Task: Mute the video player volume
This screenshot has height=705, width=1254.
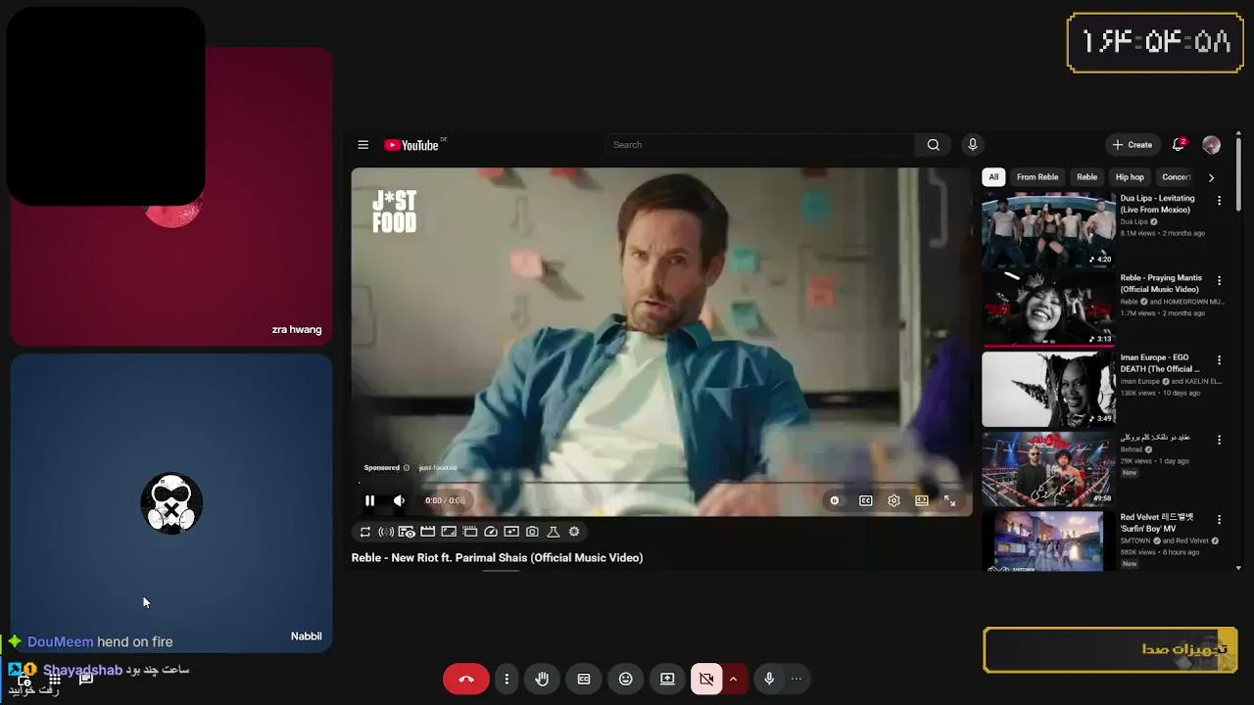Action: [x=399, y=500]
